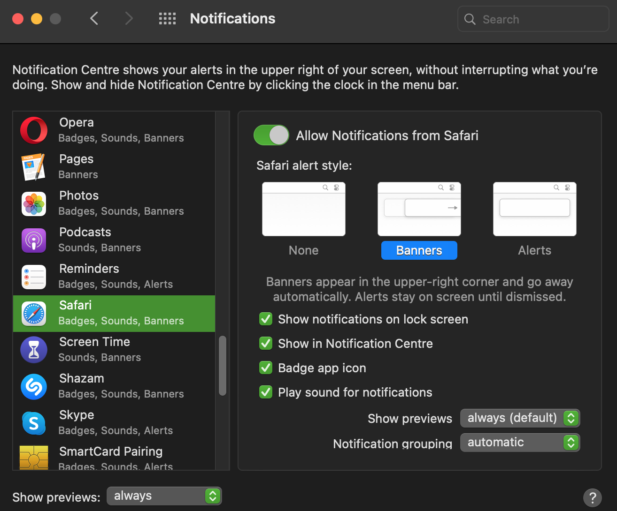Viewport: 617px width, 511px height.
Task: Click the Shazam app icon
Action: point(34,387)
